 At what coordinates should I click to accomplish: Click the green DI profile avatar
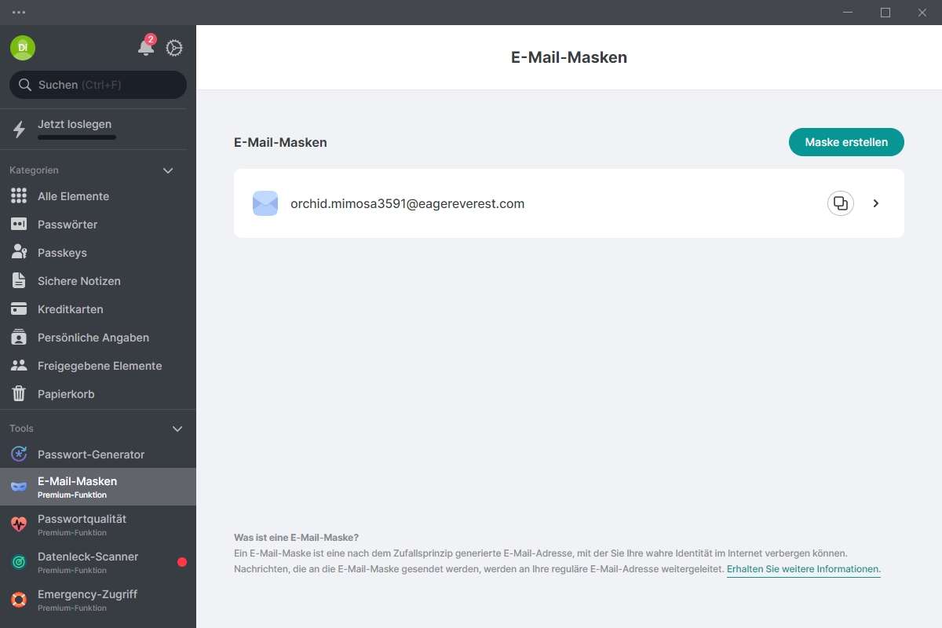[x=23, y=48]
